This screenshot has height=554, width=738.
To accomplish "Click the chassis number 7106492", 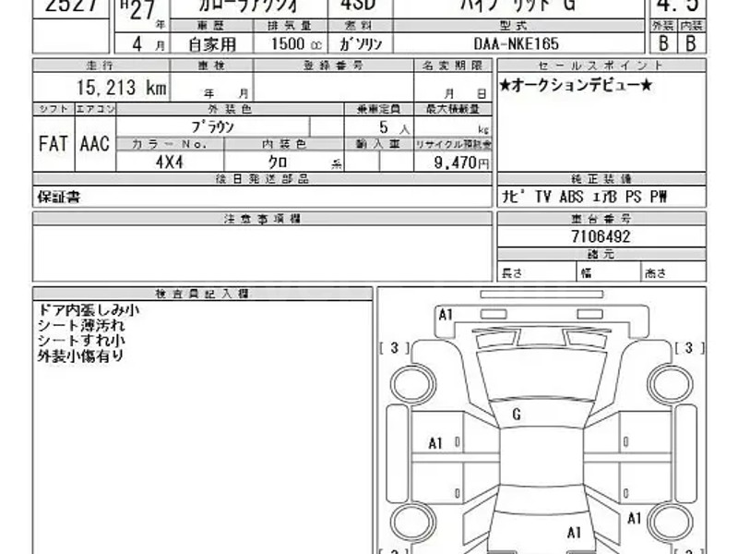I will pos(600,236).
